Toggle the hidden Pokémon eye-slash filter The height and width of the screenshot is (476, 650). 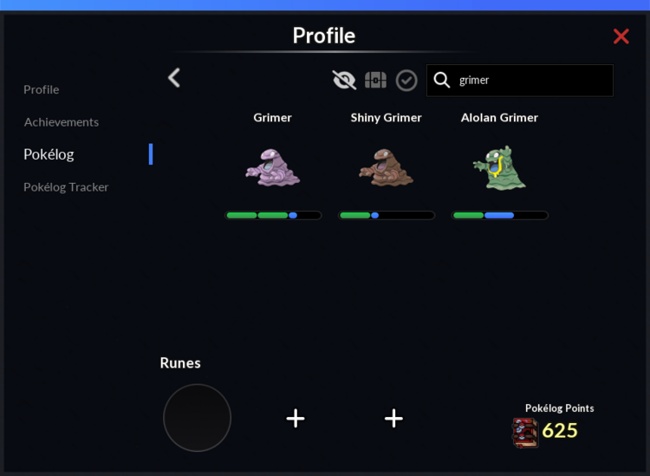(344, 80)
